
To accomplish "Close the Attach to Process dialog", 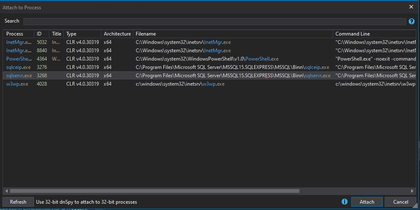I will [411, 7].
